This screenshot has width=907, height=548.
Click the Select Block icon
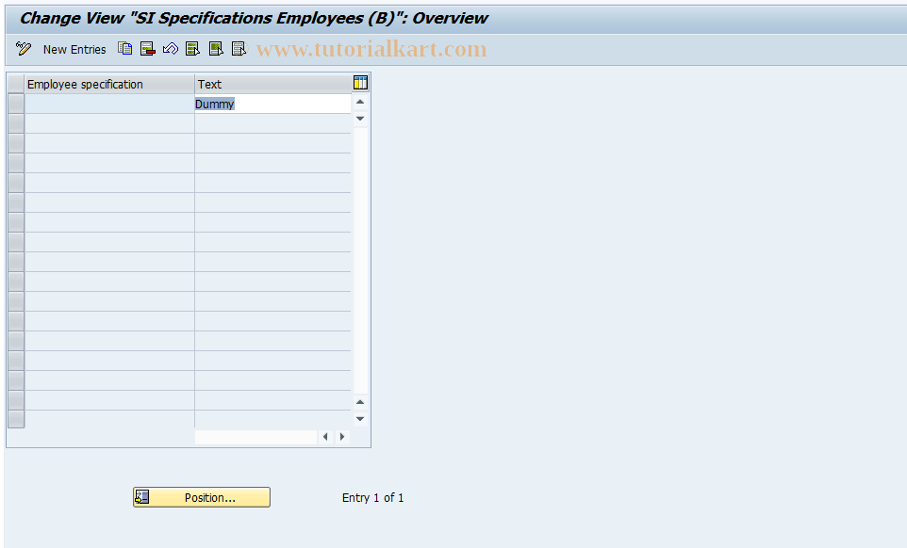[216, 49]
